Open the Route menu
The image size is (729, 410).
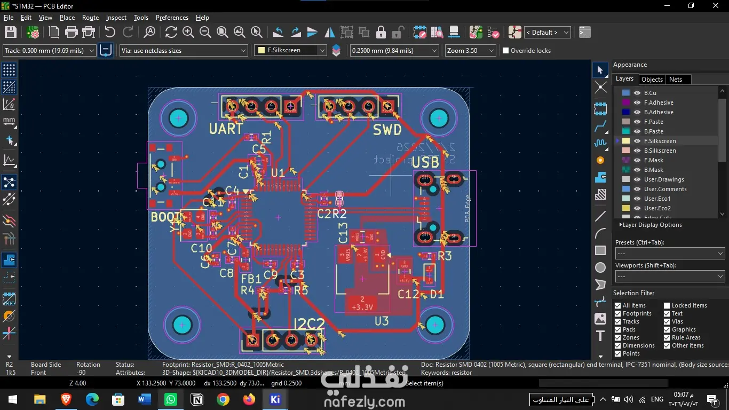(x=90, y=18)
